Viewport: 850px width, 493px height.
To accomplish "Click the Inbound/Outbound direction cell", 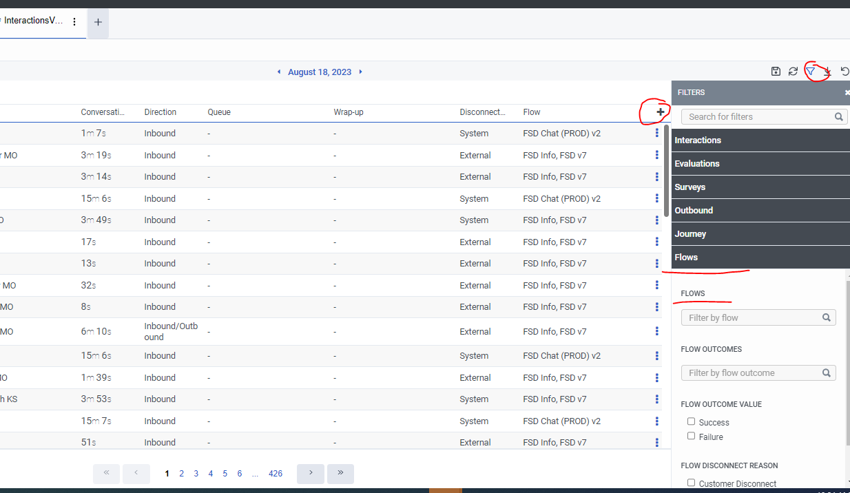I will tap(171, 332).
